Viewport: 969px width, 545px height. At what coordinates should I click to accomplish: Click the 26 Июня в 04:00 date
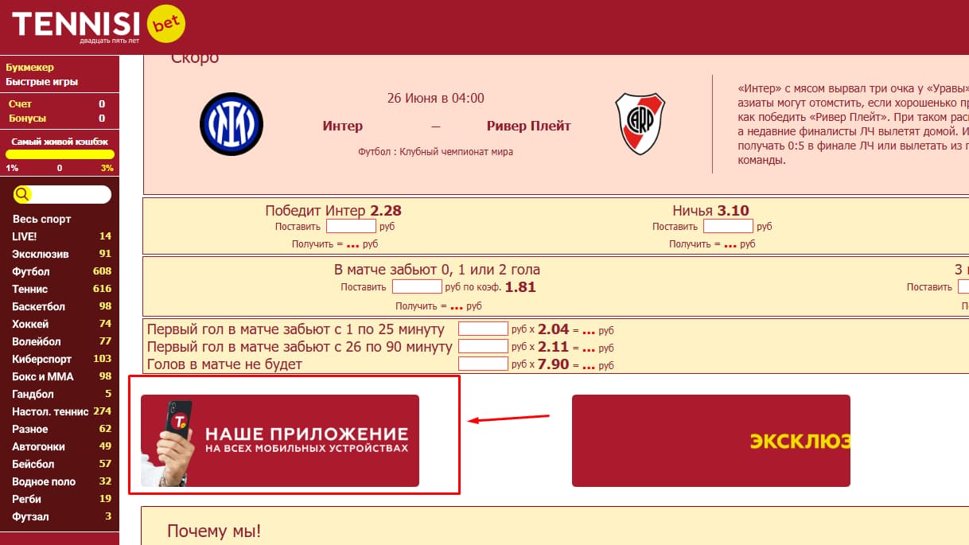pyautogui.click(x=435, y=99)
